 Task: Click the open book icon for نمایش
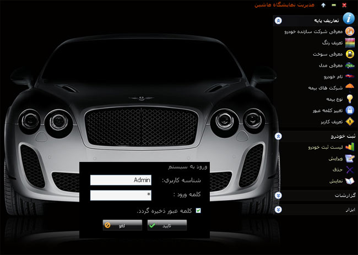click(350, 181)
